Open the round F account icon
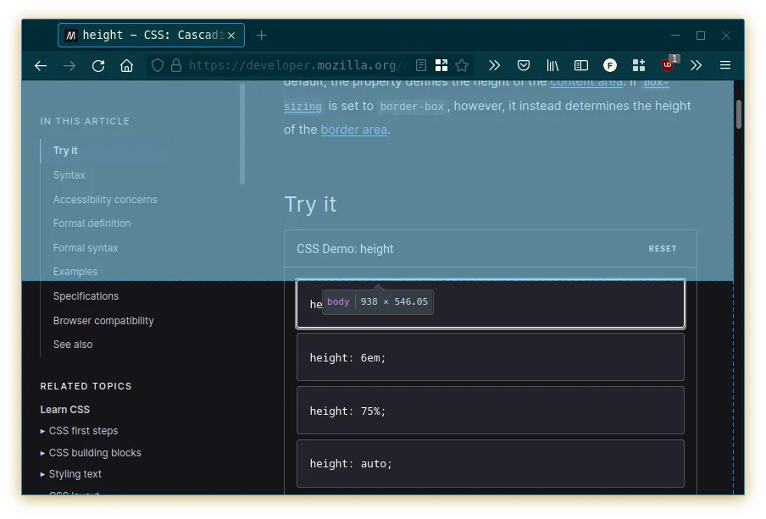766x519 pixels. click(x=610, y=65)
